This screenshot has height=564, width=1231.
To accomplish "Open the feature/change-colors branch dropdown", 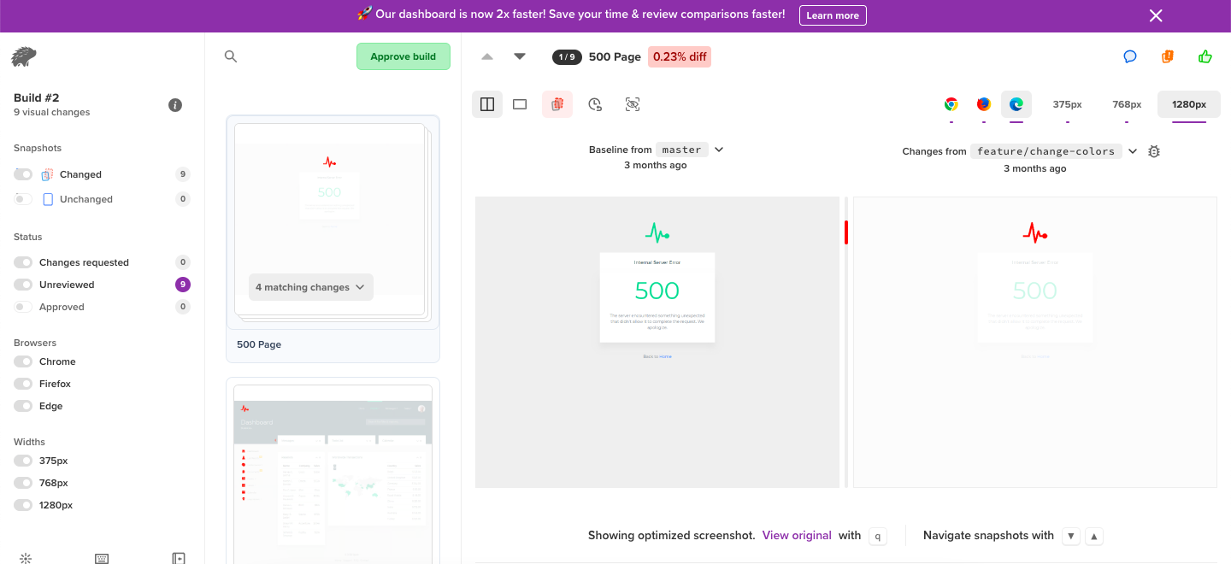I will tap(1133, 151).
